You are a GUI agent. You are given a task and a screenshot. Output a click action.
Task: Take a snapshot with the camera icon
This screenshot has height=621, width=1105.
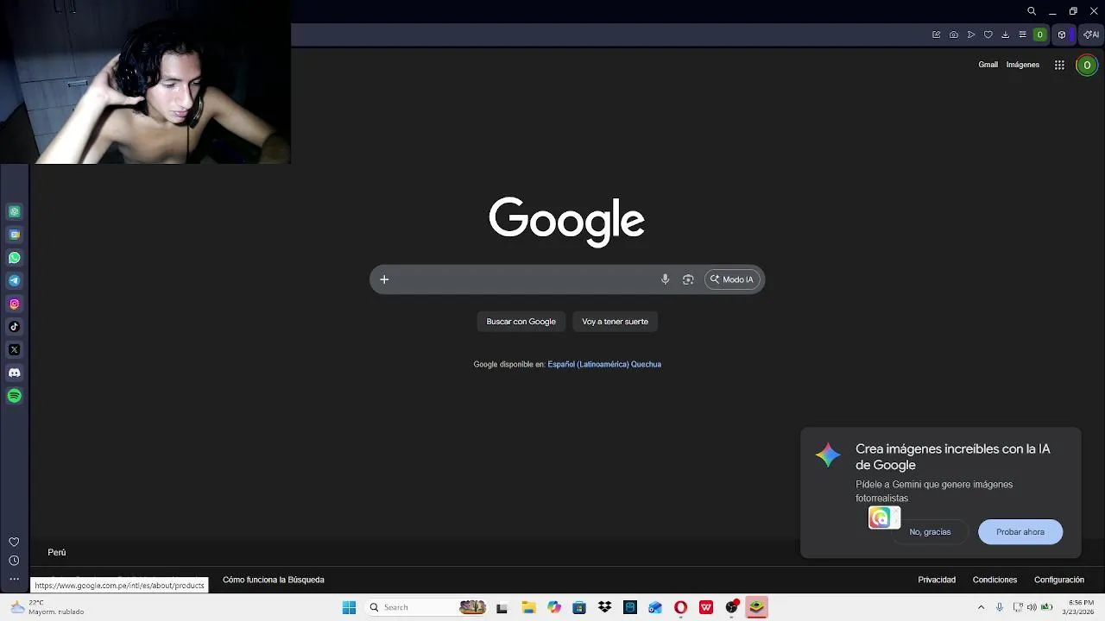[953, 34]
